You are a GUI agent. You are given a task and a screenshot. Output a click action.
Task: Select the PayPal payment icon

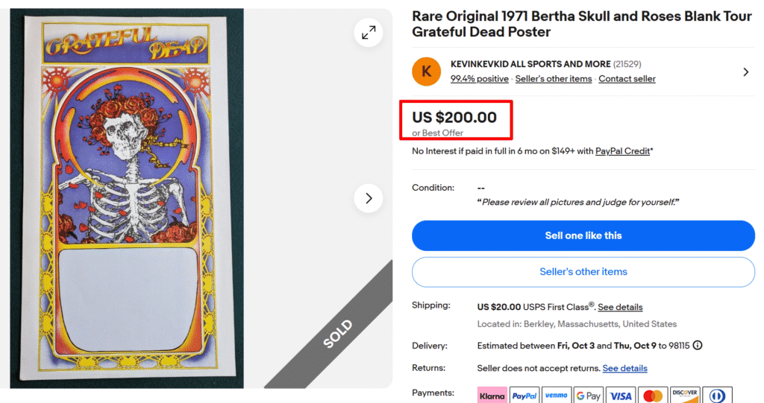click(525, 396)
